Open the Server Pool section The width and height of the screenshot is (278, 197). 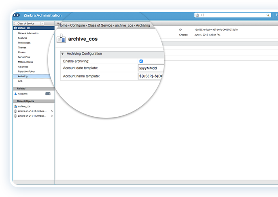pyautogui.click(x=24, y=57)
